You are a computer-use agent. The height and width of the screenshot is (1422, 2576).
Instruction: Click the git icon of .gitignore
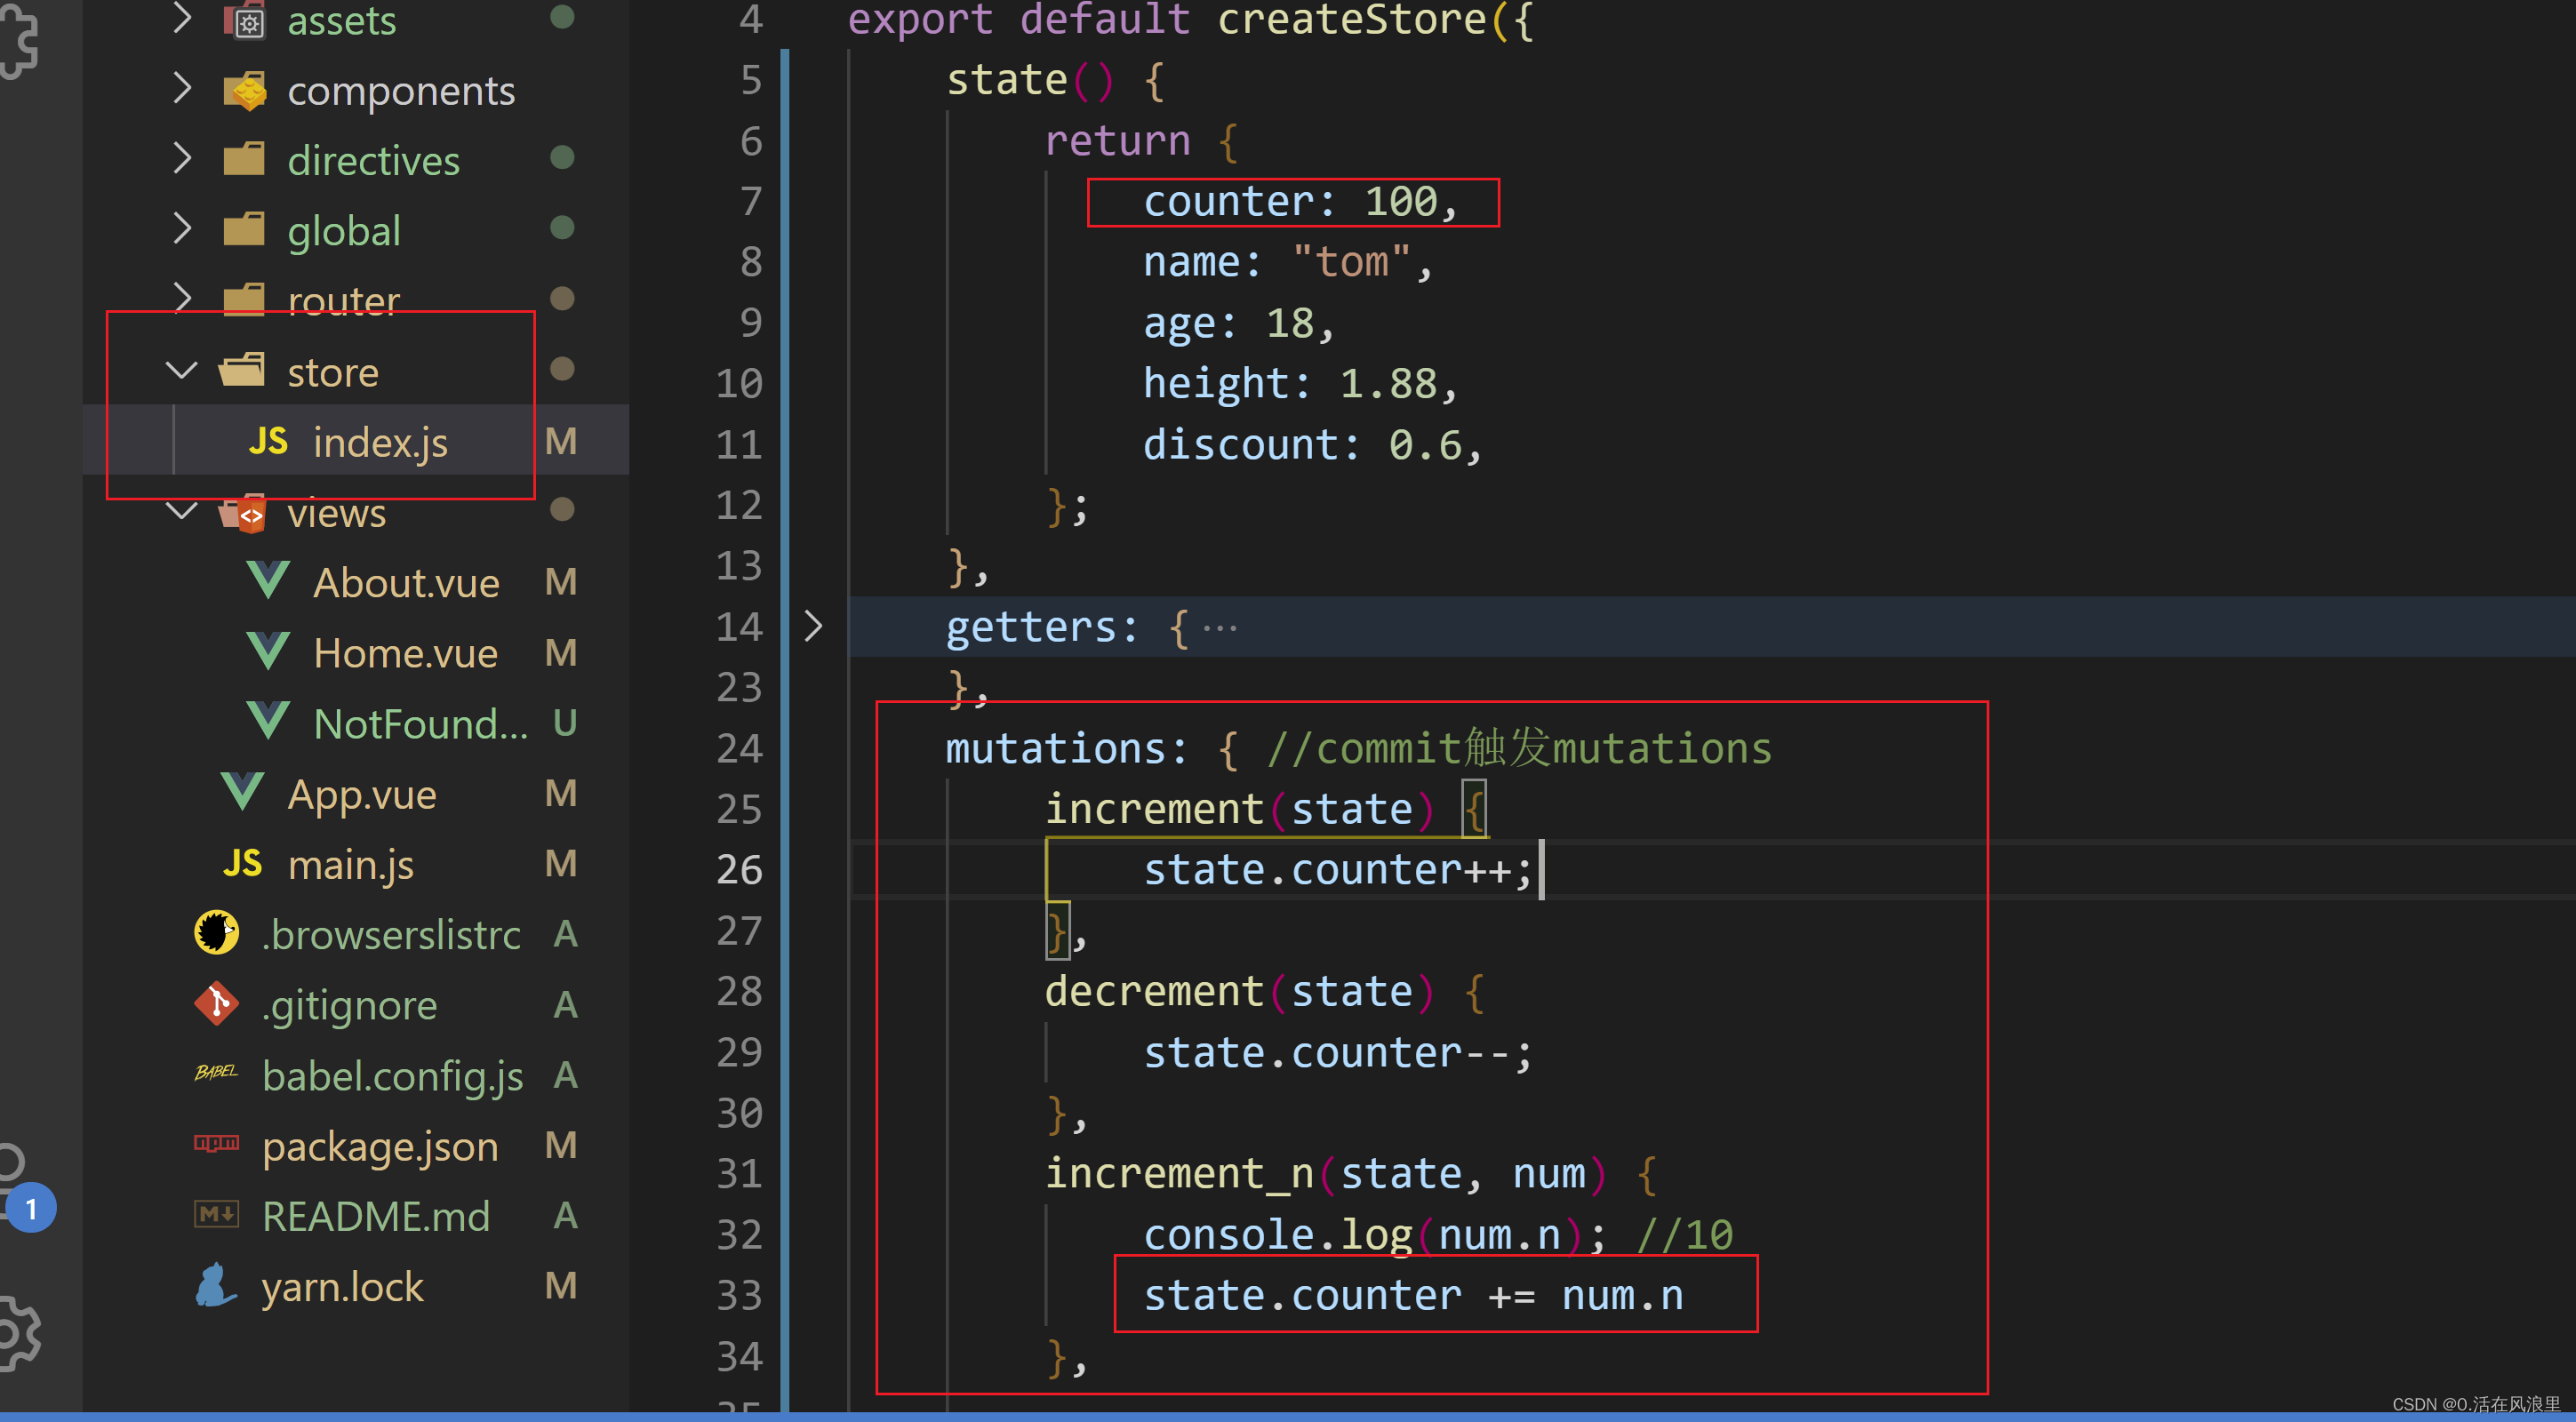coord(216,1004)
